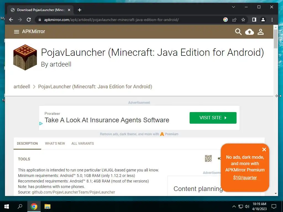Open network status tray icon
283x212 pixels.
pos(241,206)
